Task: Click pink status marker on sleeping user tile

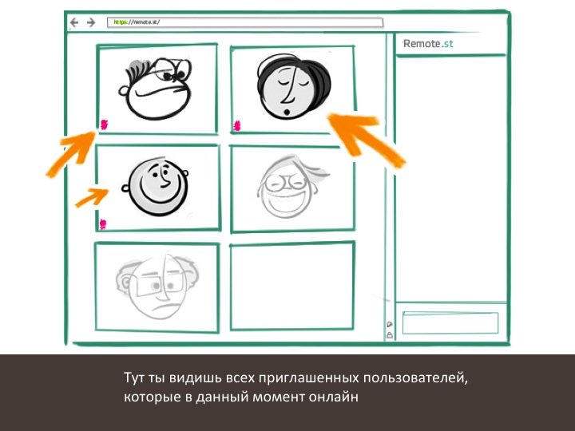Action: pos(237,125)
